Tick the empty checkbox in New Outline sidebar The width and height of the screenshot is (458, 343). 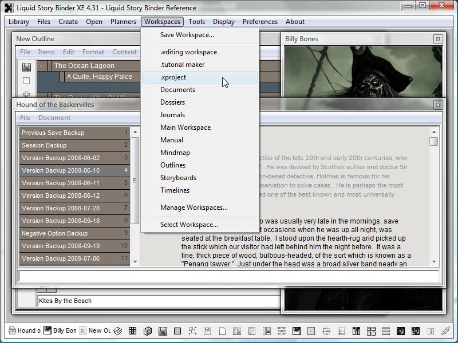pos(26,81)
